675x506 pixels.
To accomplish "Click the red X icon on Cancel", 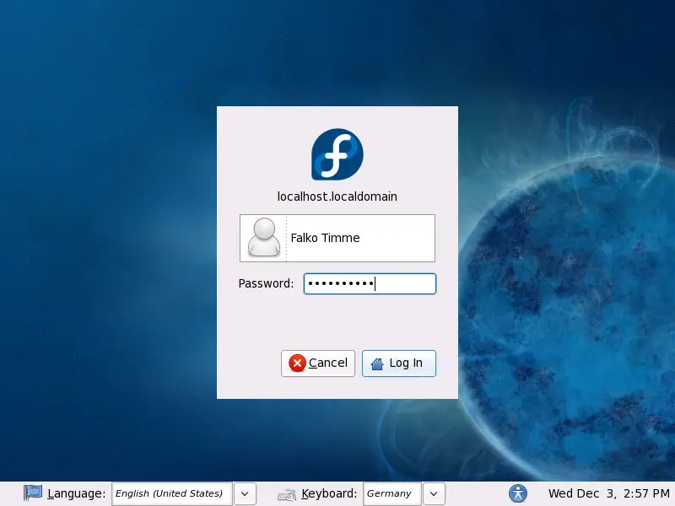I will tap(297, 363).
